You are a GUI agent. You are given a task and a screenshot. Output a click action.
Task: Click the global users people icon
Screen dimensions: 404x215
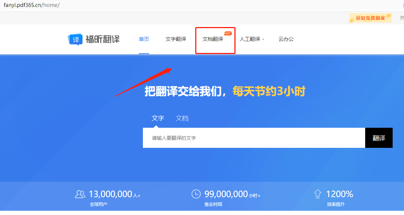80,194
